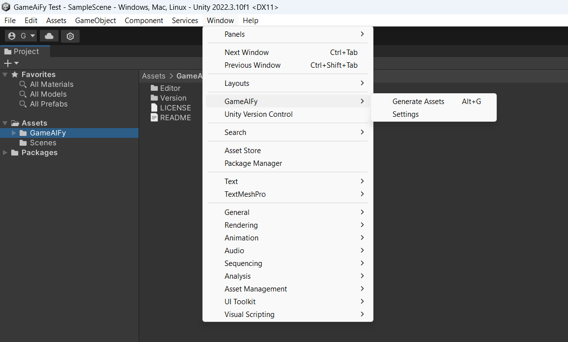
Task: Open the Edit menu
Action: 31,20
